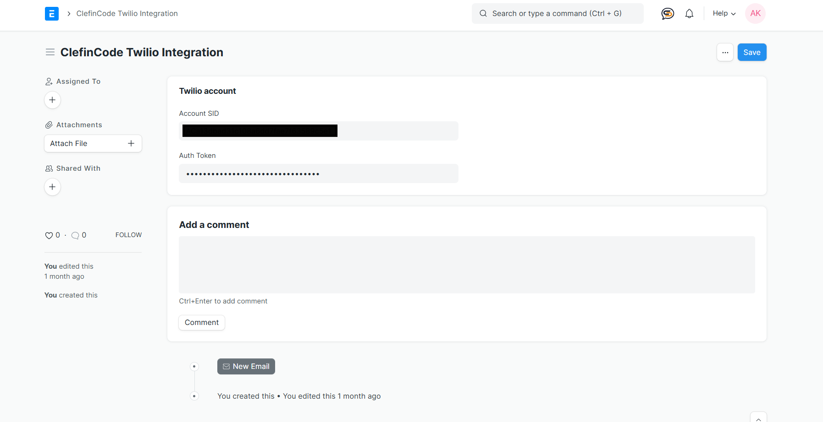Submit with the Comment button
The width and height of the screenshot is (823, 422).
201,322
